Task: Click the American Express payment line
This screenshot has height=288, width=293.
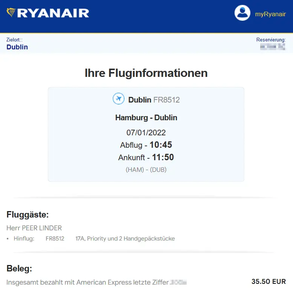Action: [87, 282]
